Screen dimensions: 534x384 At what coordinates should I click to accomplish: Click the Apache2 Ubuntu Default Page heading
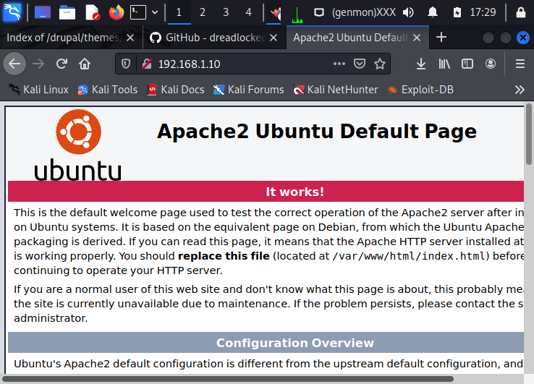tap(317, 132)
